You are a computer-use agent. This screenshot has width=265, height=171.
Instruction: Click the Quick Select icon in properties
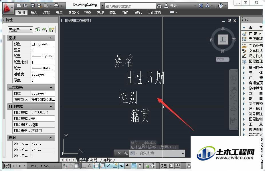coord(52,30)
